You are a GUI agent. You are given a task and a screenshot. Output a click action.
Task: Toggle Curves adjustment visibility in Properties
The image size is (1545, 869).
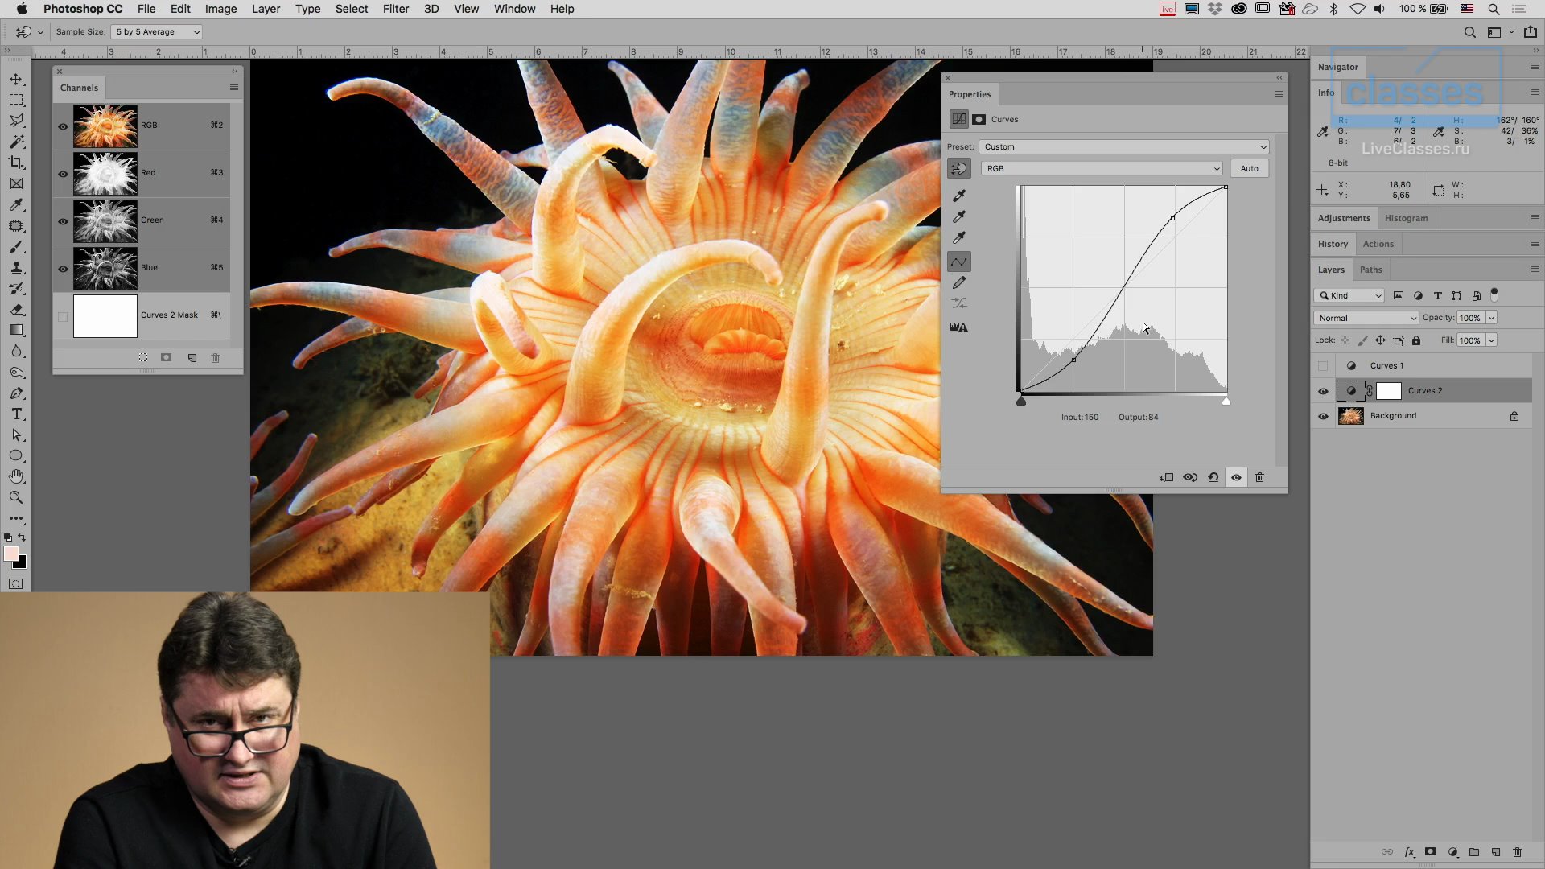tap(1236, 477)
